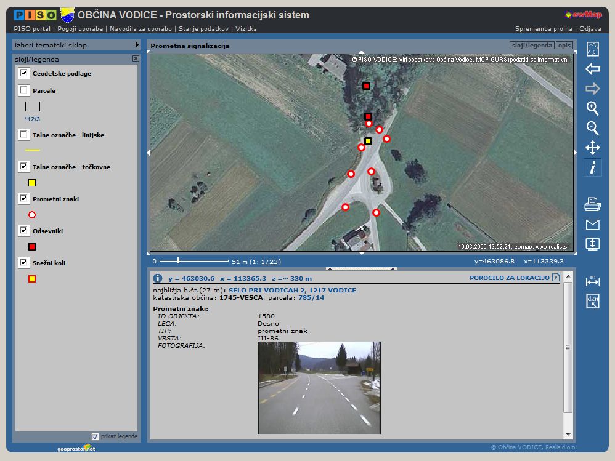Click the send email envelope icon
This screenshot has width=615, height=461.
592,225
